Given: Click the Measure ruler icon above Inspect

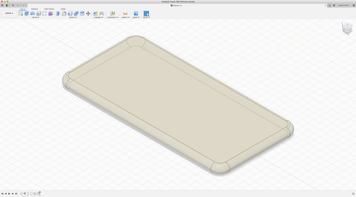Looking at the screenshot, I should pos(125,13).
